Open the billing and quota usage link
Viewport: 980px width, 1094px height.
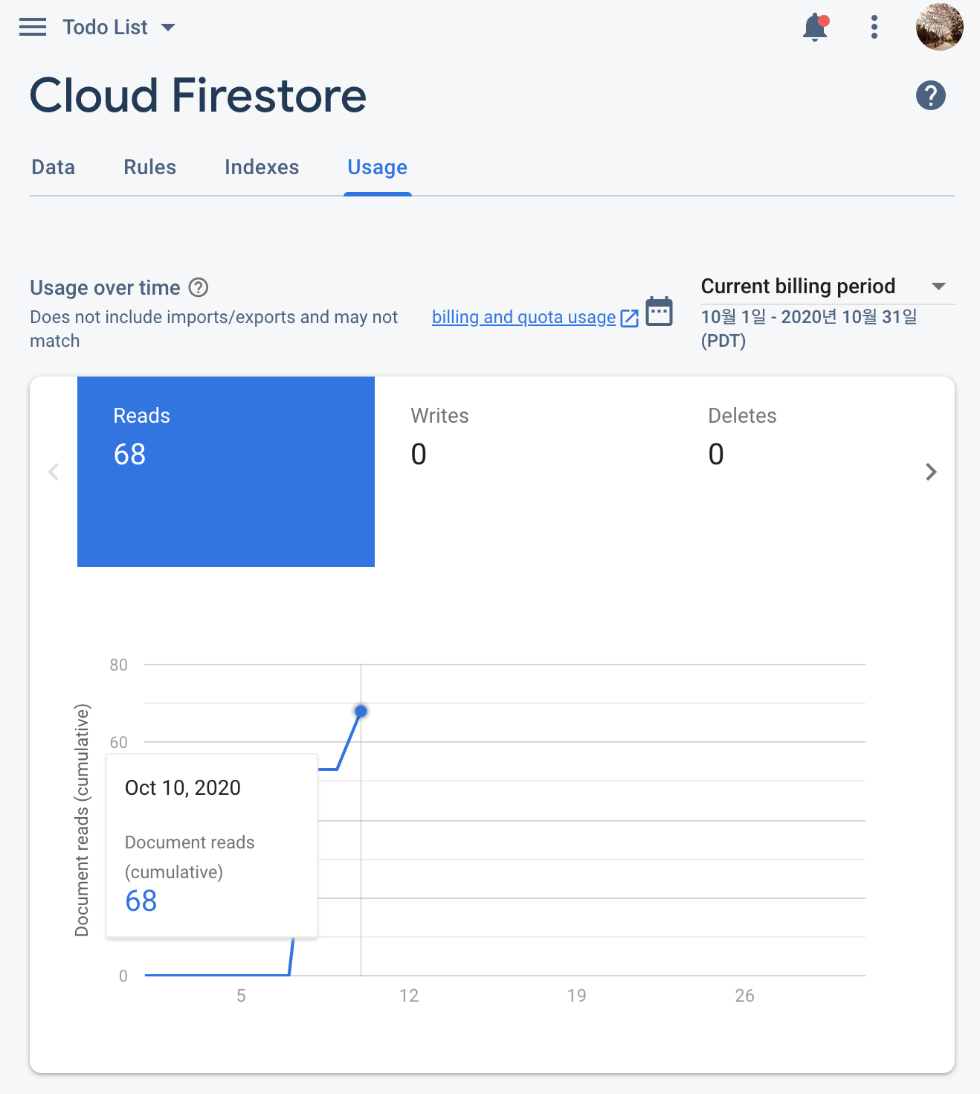tap(523, 318)
